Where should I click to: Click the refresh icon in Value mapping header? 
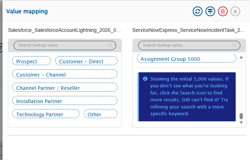[197, 11]
